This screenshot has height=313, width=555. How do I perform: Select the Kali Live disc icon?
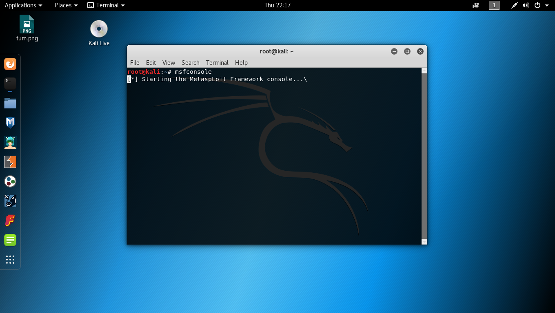99,33
